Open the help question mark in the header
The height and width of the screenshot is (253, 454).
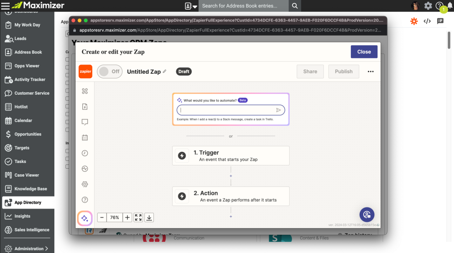[439, 6]
